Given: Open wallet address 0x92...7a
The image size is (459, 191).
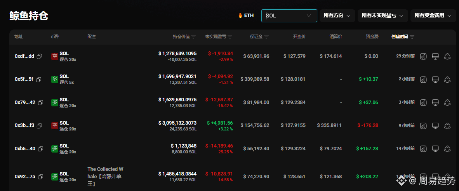Looking at the screenshot, I should [25, 177].
